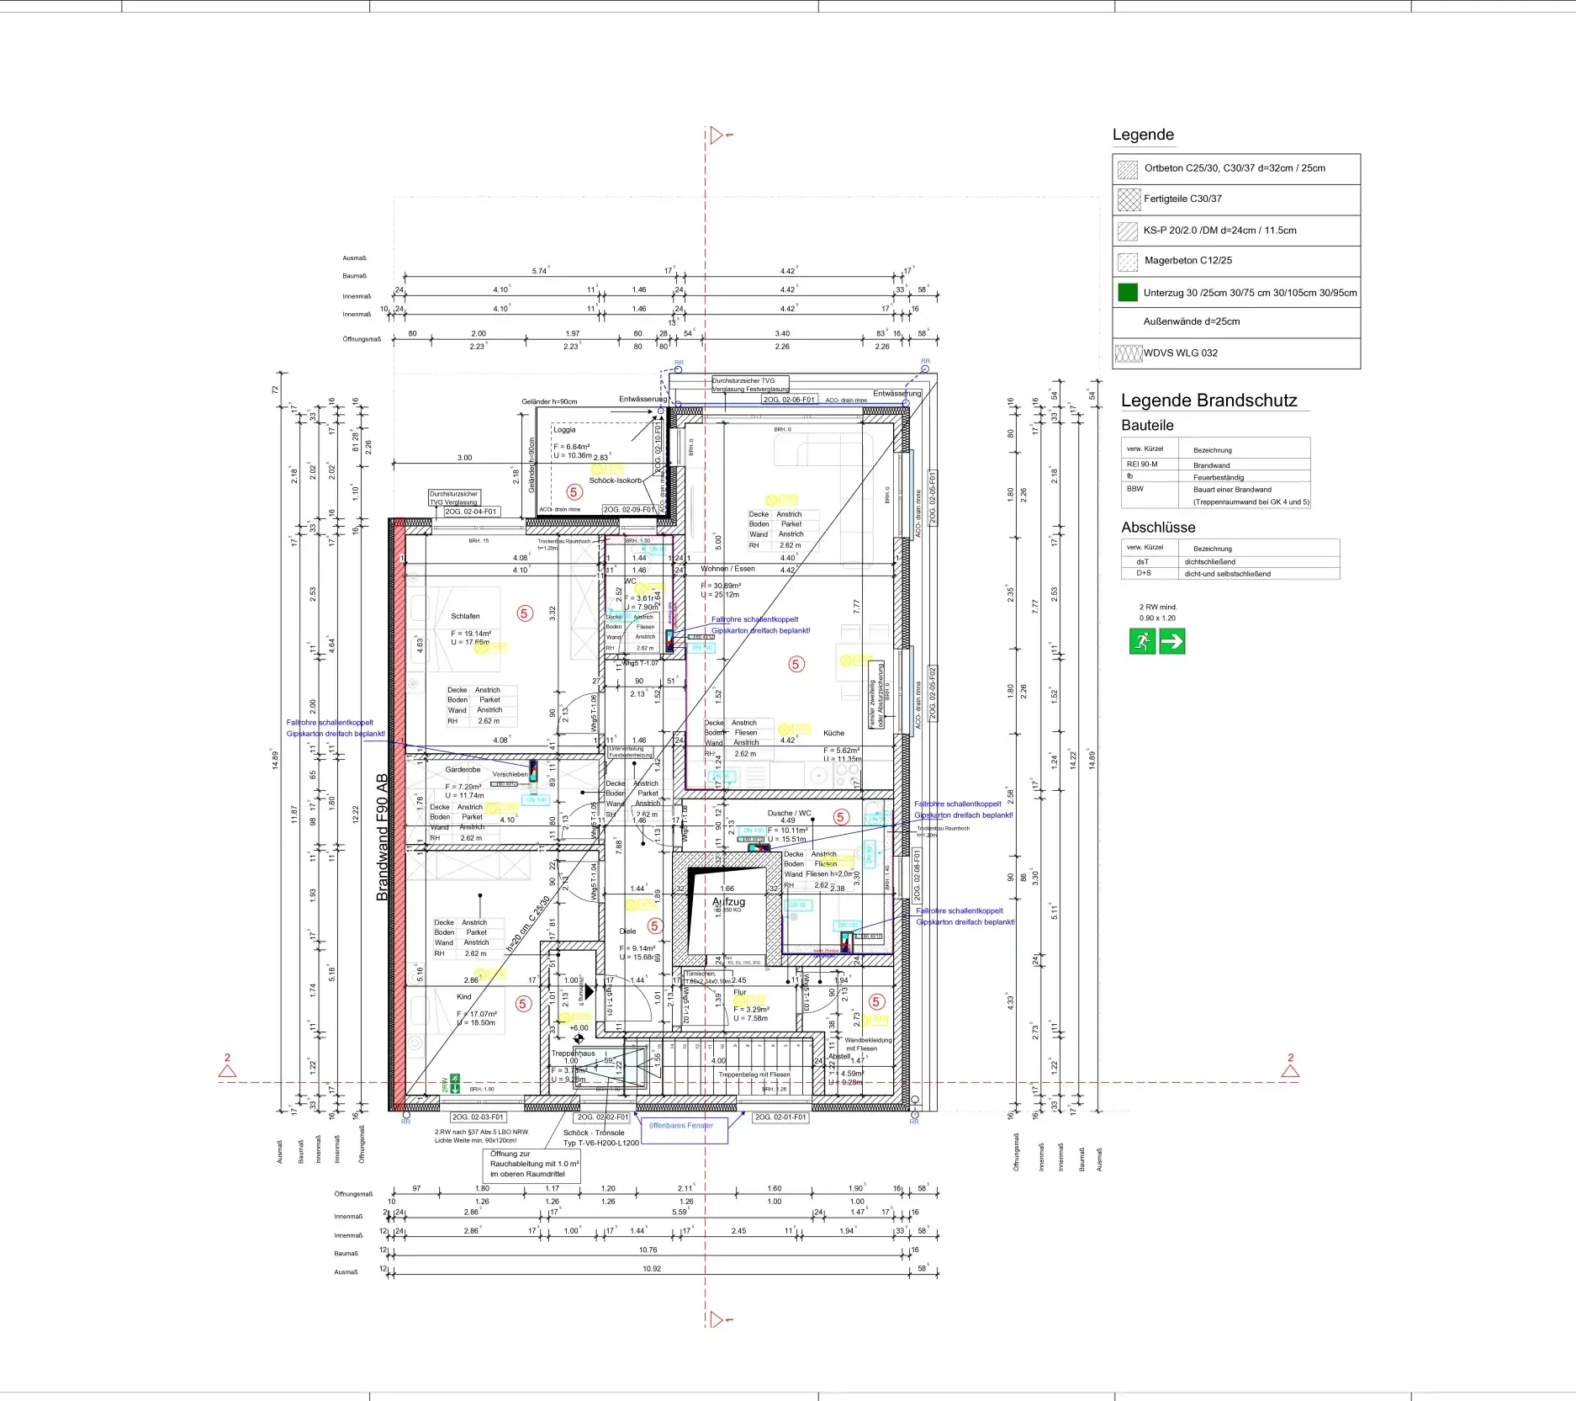
Task: Click the 2OG. 02-06-F01 window tag
Action: pyautogui.click(x=789, y=400)
